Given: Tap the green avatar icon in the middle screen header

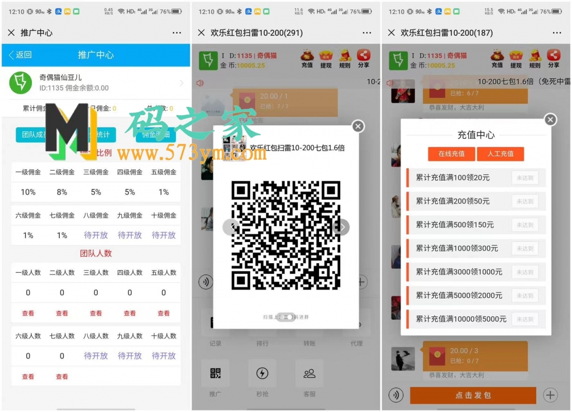Looking at the screenshot, I should 208,60.
